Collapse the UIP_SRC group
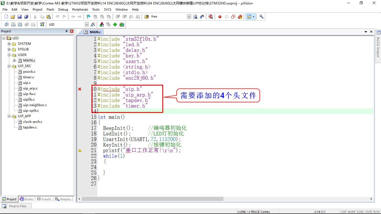The image size is (381, 214). tap(9, 66)
